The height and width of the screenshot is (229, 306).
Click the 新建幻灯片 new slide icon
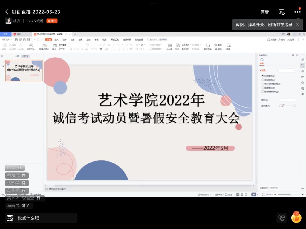[x=45, y=45]
